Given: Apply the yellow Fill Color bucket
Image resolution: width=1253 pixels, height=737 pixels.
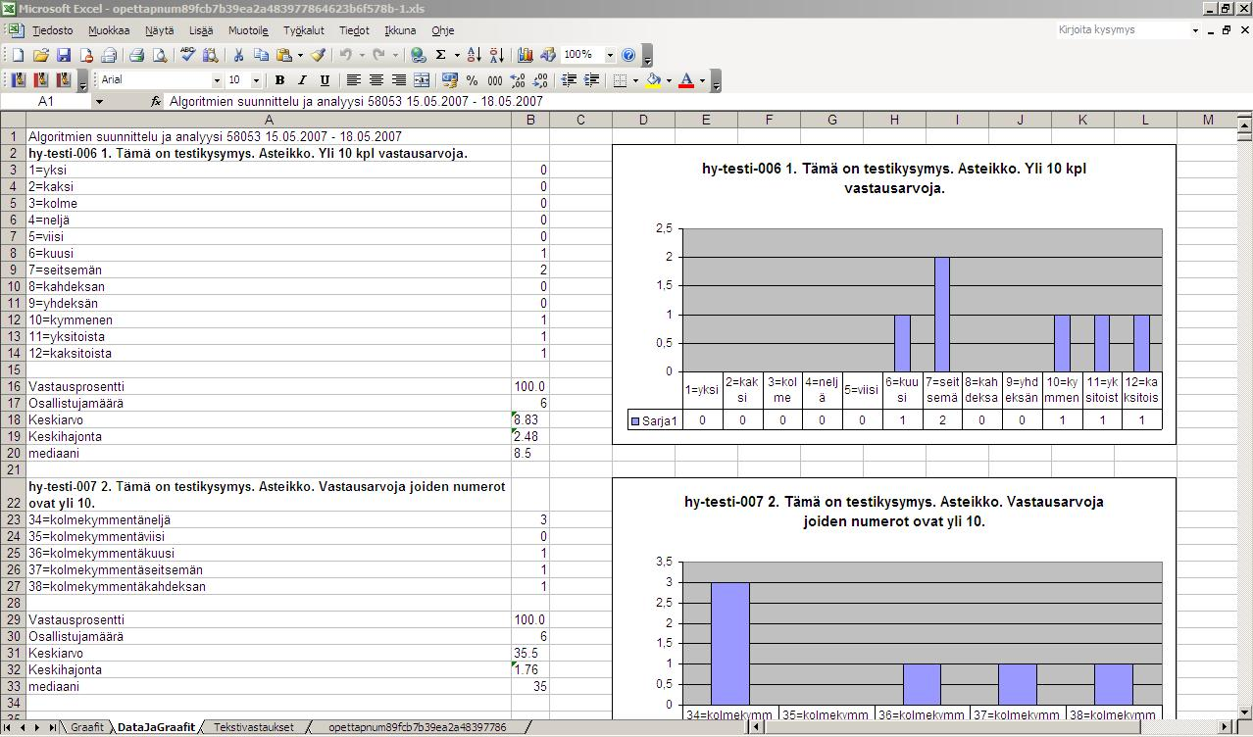Looking at the screenshot, I should tap(653, 80).
